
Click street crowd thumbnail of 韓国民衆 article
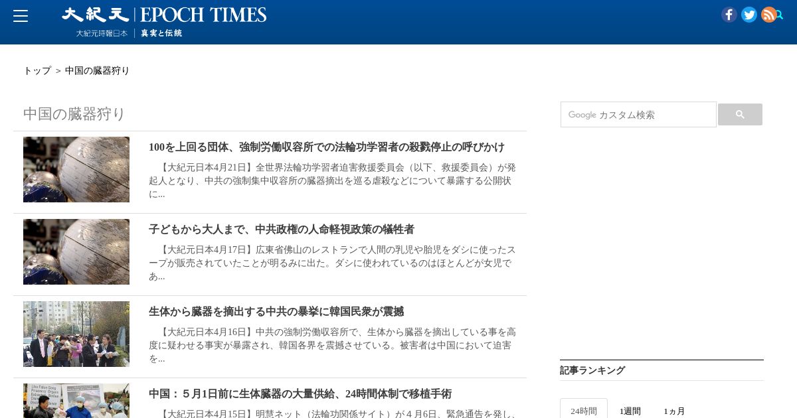(x=76, y=334)
